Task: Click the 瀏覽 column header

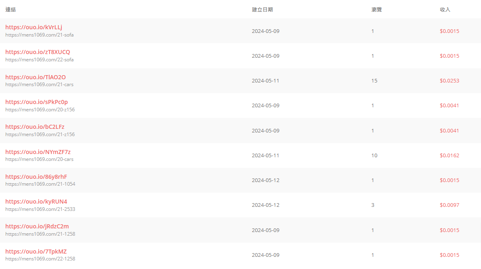Action: coord(376,9)
